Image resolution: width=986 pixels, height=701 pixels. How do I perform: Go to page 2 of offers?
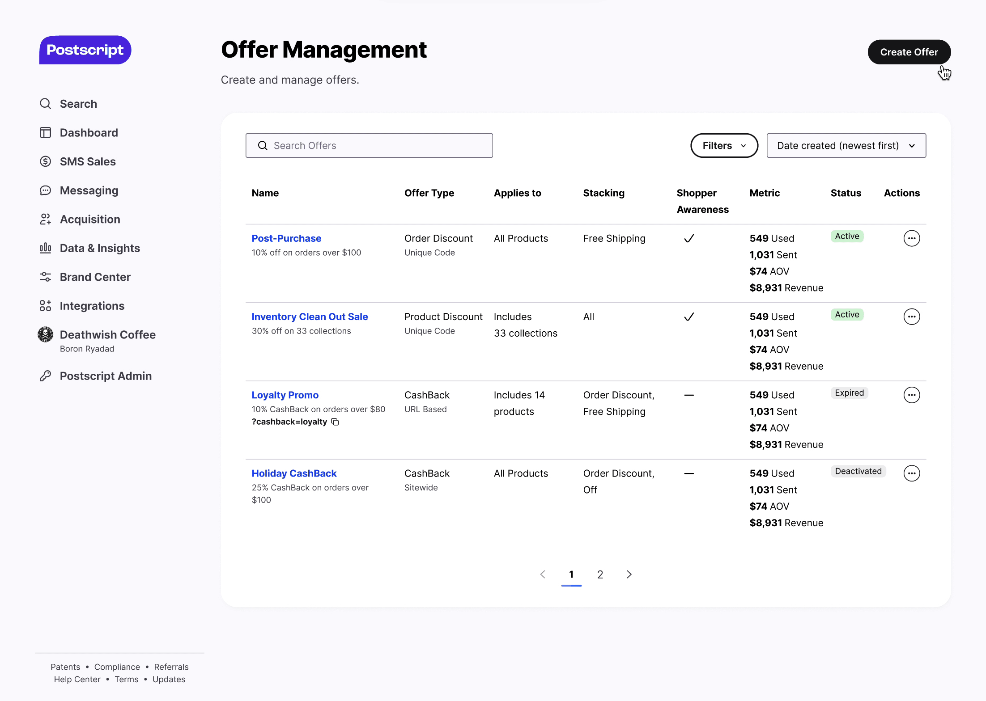click(x=600, y=574)
